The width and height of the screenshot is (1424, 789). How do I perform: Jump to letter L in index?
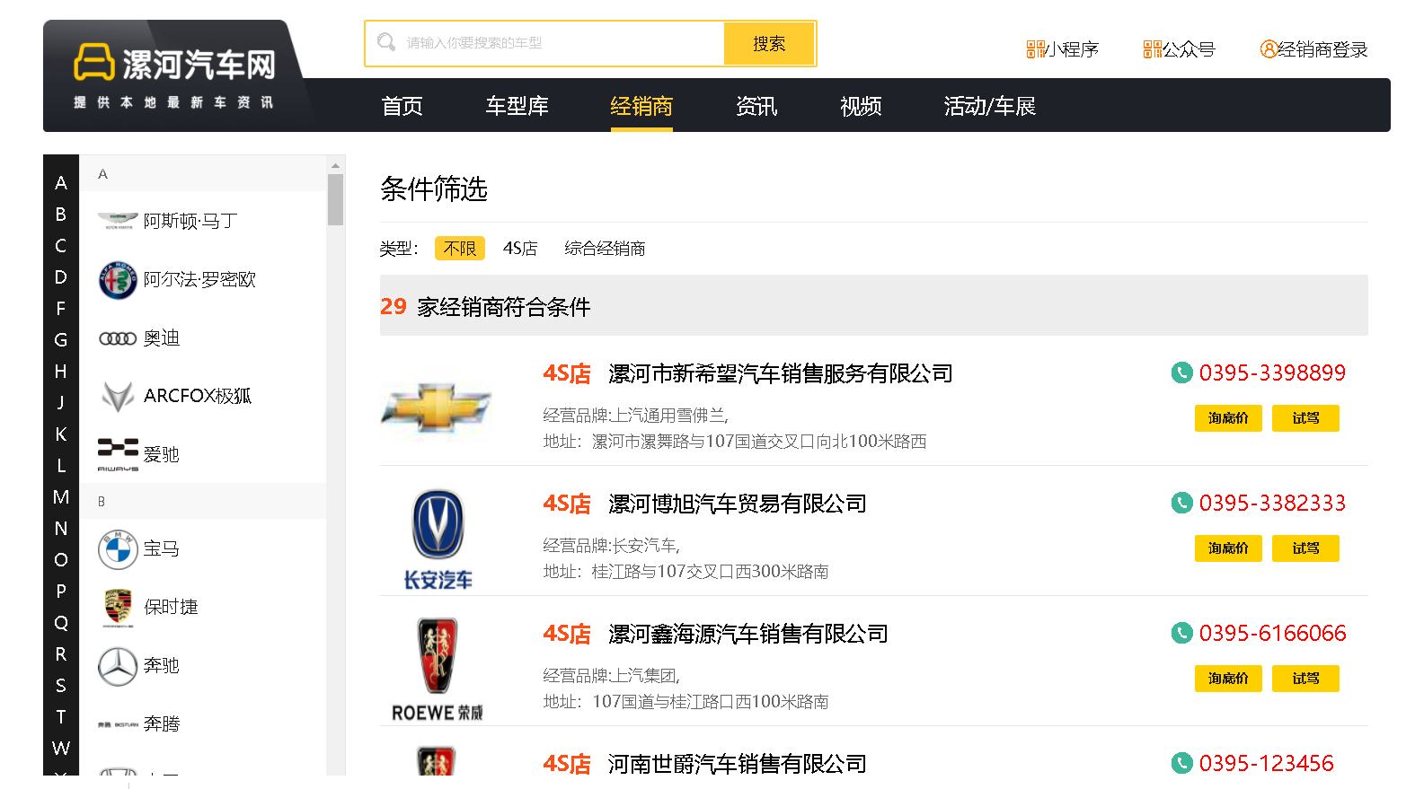[x=61, y=466]
